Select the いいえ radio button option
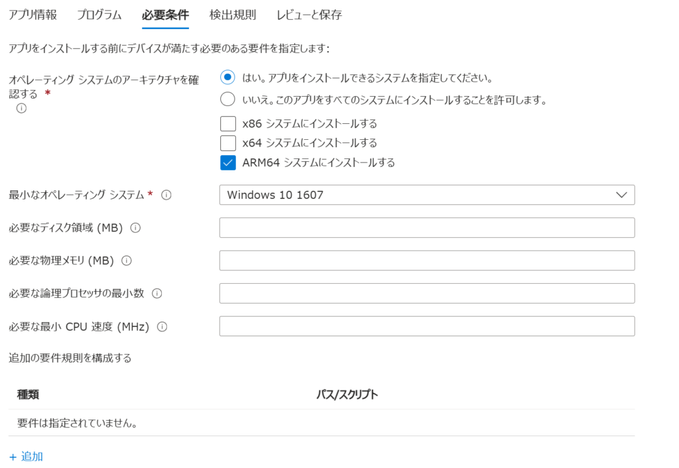679x468 pixels. [x=227, y=100]
